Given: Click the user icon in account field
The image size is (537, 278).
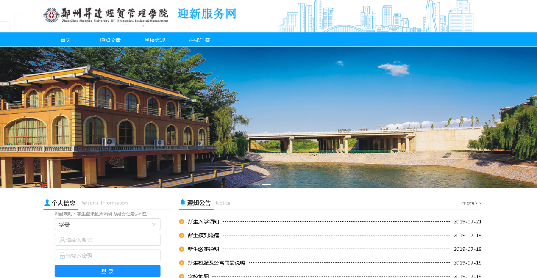Looking at the screenshot, I should point(62,240).
